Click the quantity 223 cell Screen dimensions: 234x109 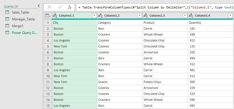[x=210, y=94]
